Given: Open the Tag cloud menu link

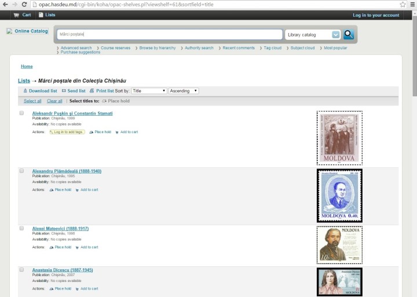Looking at the screenshot, I should click(272, 48).
